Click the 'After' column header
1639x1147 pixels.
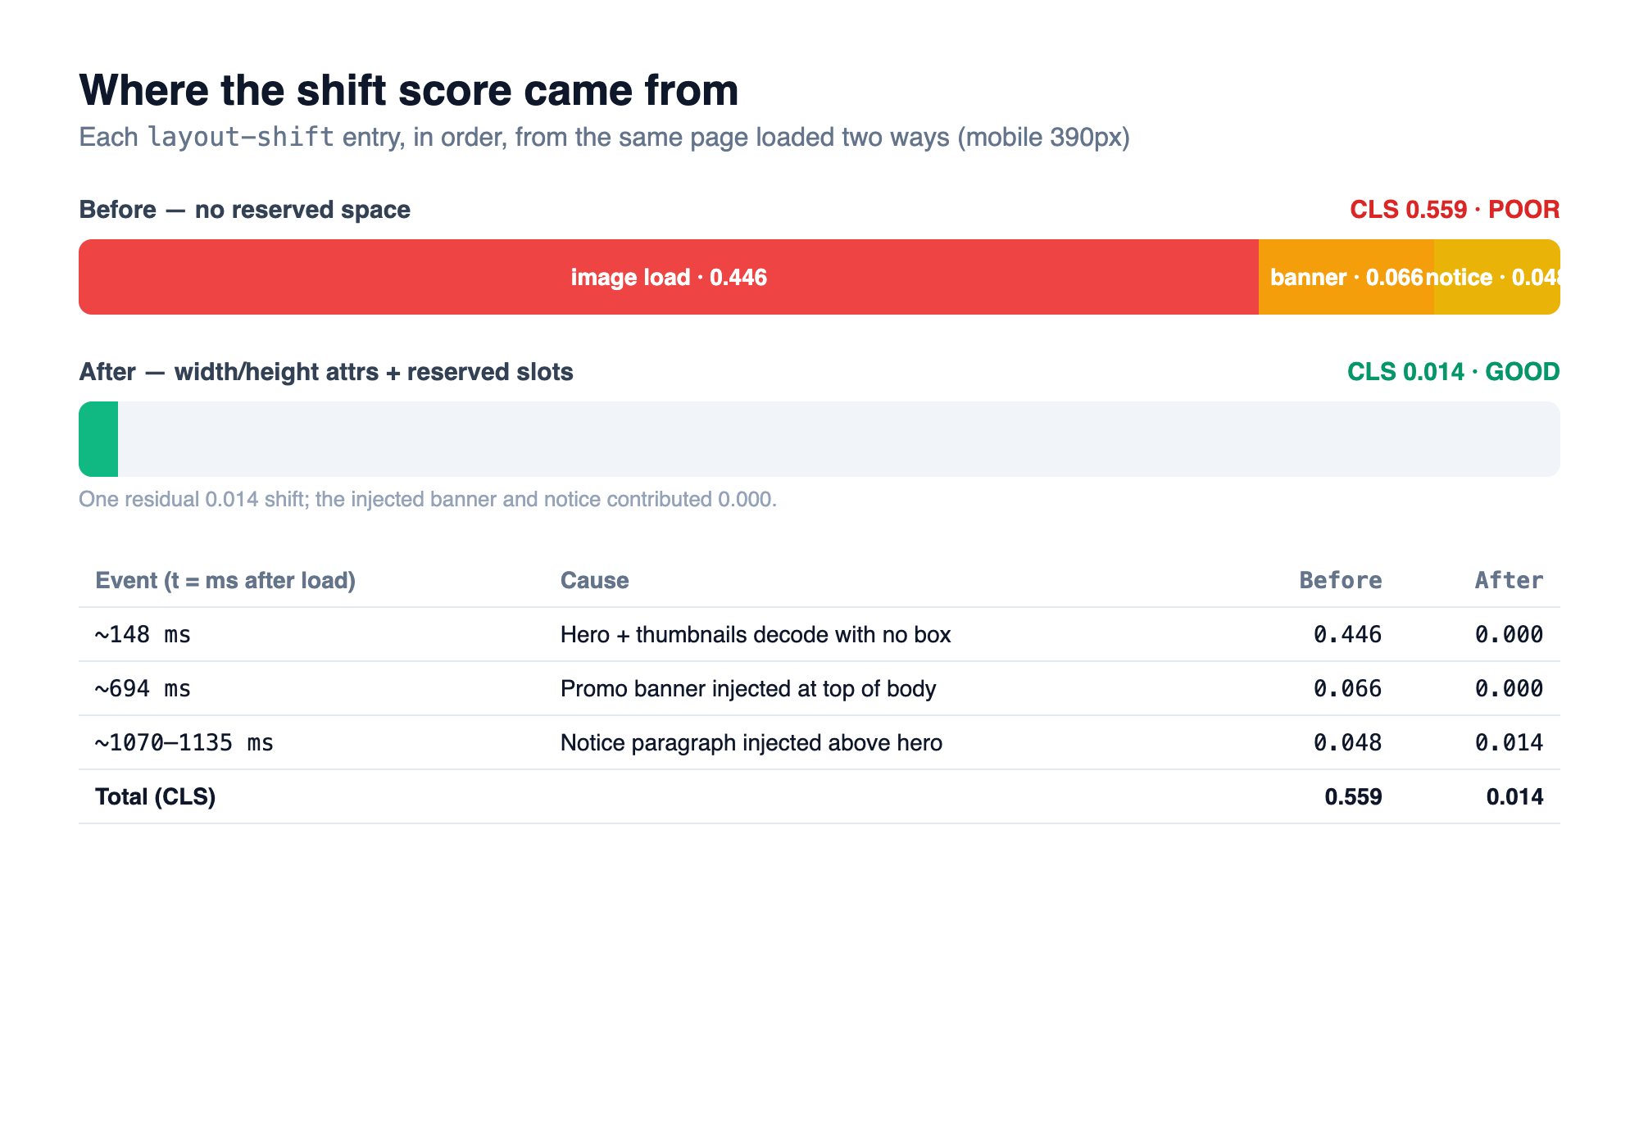1509,581
